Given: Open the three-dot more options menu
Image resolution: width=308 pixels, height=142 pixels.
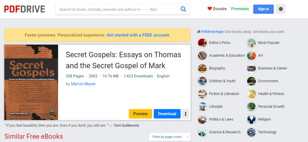Looking at the screenshot, I should (185, 114).
